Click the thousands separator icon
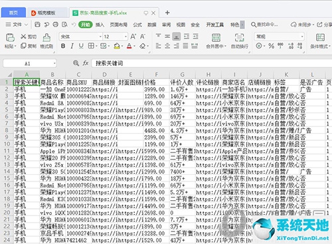The width and height of the screenshot is (332, 244). 280,46
